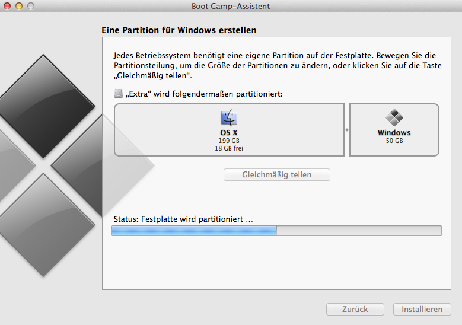The height and width of the screenshot is (325, 462).
Task: Click the "18 GB frei" label
Action: (229, 148)
